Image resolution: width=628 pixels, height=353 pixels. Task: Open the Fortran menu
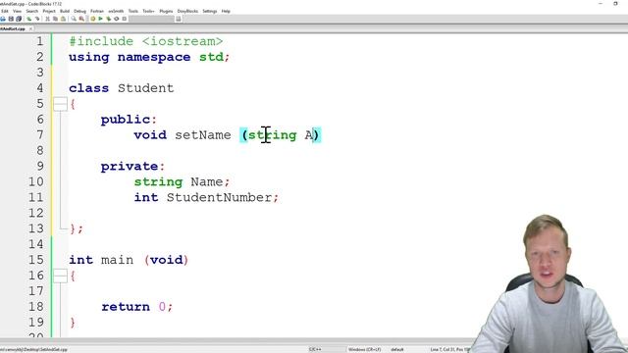pyautogui.click(x=97, y=11)
